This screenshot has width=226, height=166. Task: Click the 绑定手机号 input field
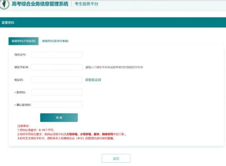click(57, 67)
